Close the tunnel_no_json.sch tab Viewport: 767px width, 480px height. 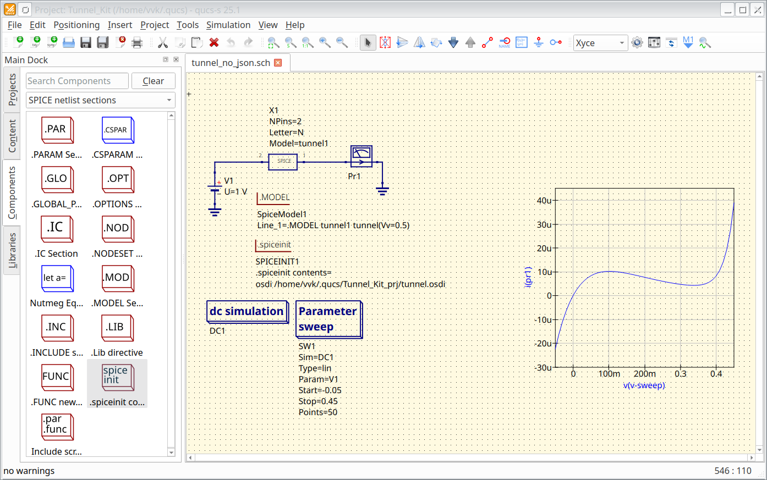[x=278, y=63]
